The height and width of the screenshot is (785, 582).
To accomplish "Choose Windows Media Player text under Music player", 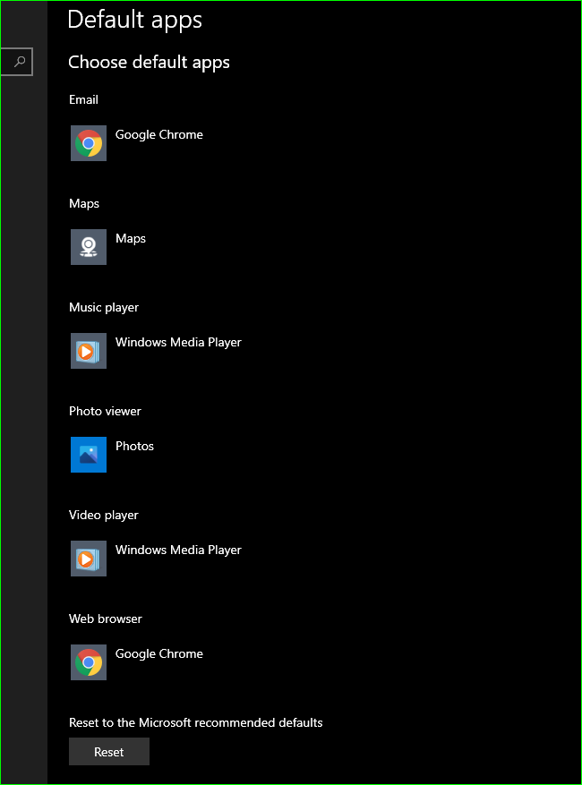I will (x=178, y=343).
